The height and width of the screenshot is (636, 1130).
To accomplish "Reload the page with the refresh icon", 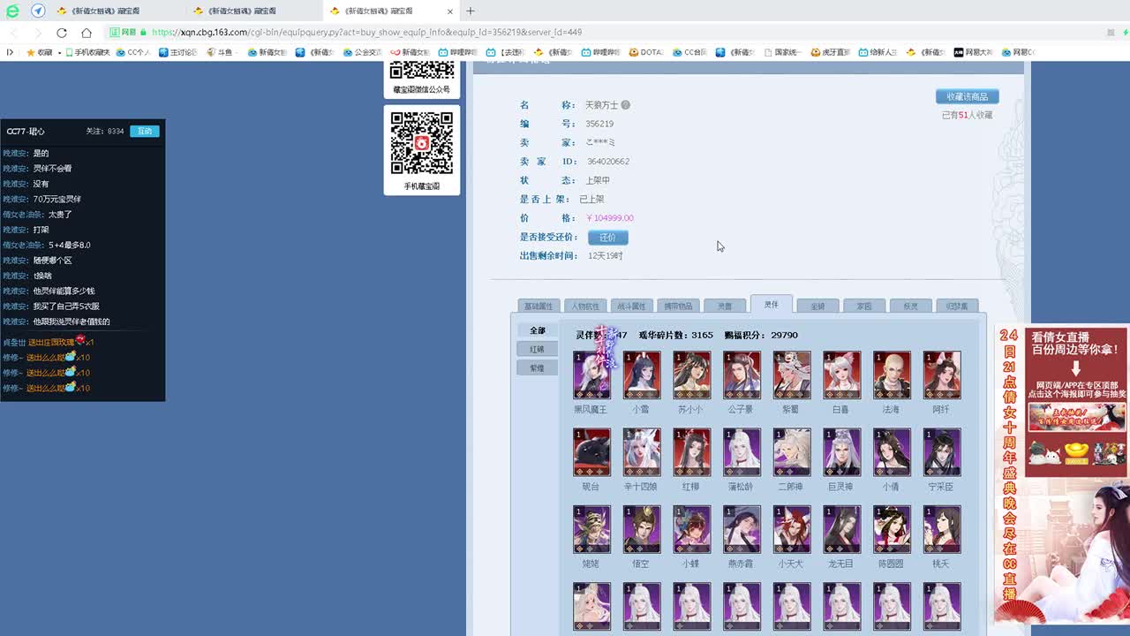I will [62, 32].
